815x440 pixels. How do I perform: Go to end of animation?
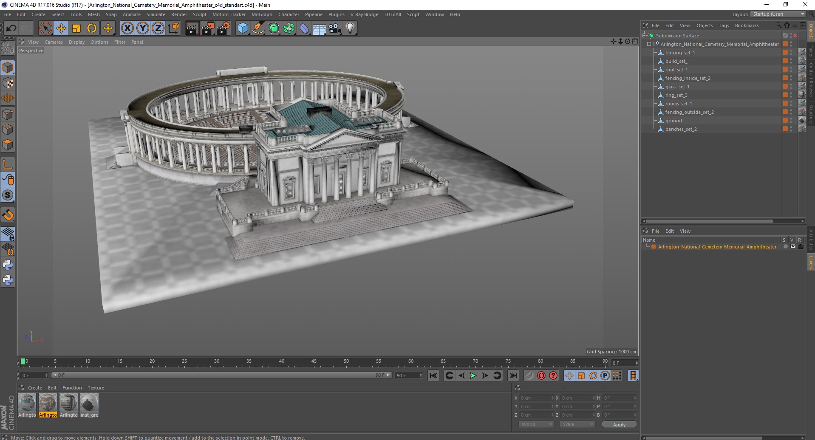pyautogui.click(x=513, y=375)
